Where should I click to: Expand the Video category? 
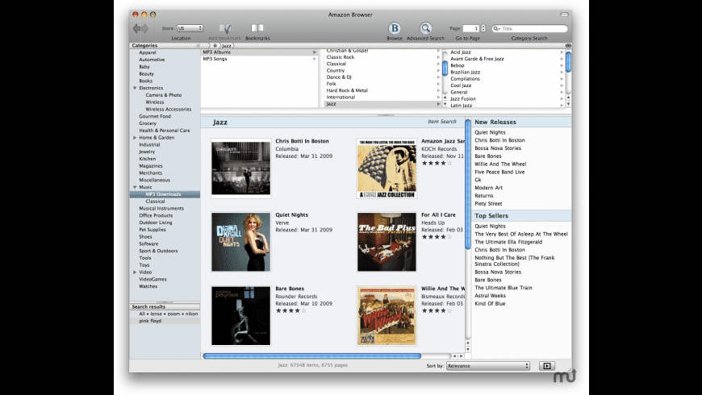(135, 272)
